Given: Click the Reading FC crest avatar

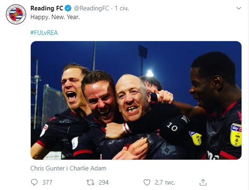Looking at the screenshot, I should tap(16, 14).
